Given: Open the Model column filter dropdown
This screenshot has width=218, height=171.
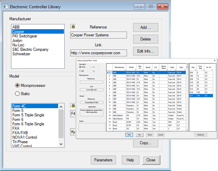Looking at the screenshot, I should click(135, 70).
